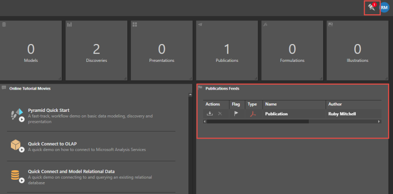Click the feeds horizontal scrollbar right arrow

(379, 121)
